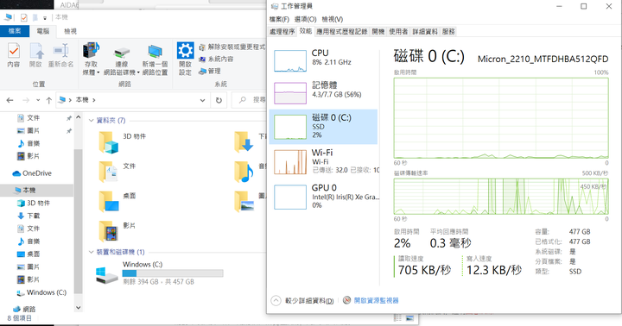Click sidebar scrollbar down arrow
The height and width of the screenshot is (326, 622).
(78, 308)
